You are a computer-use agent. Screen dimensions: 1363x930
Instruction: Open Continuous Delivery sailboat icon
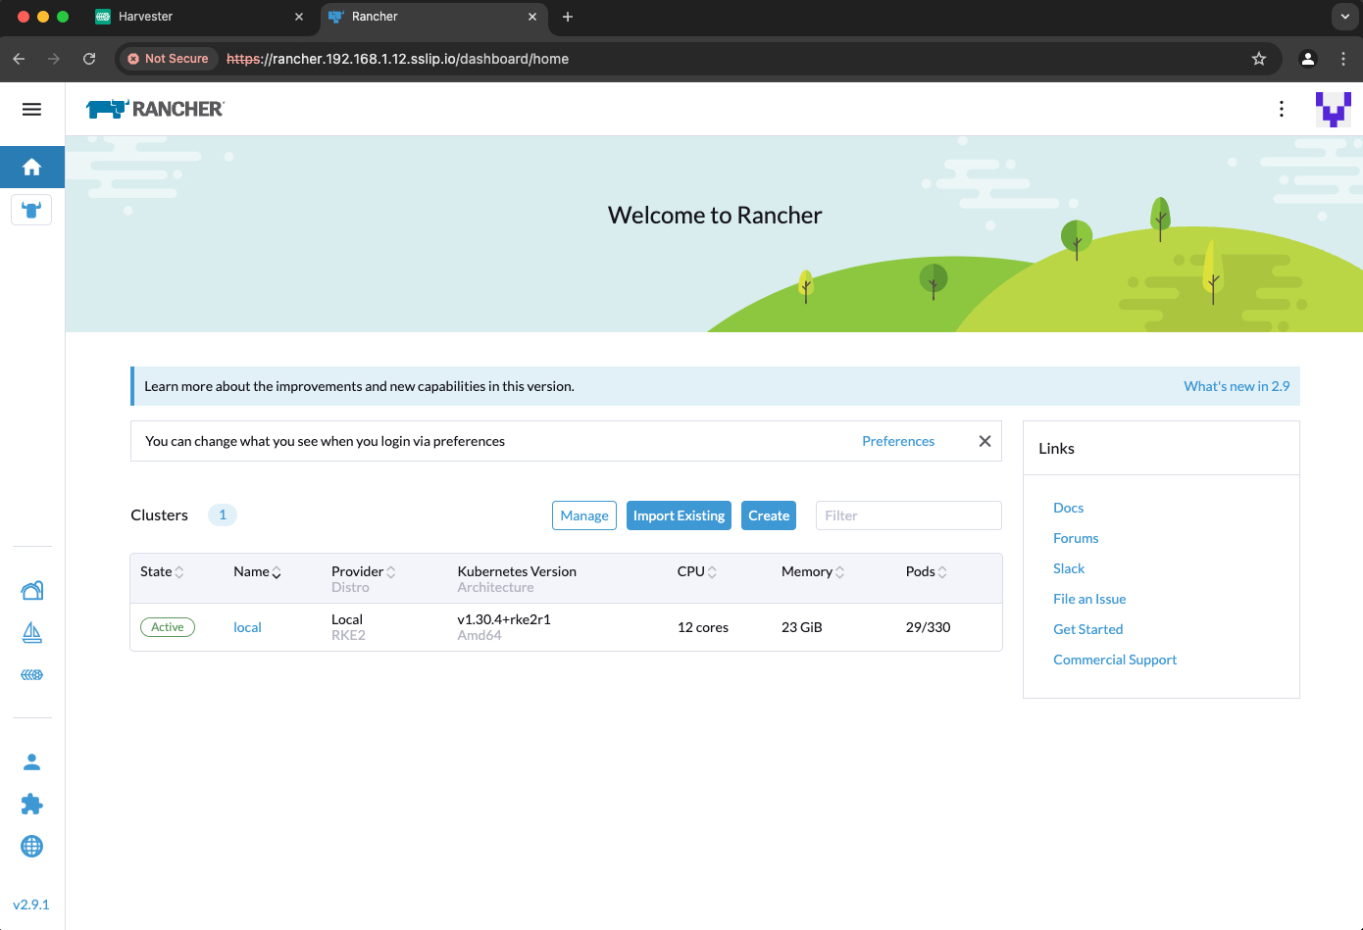31,633
